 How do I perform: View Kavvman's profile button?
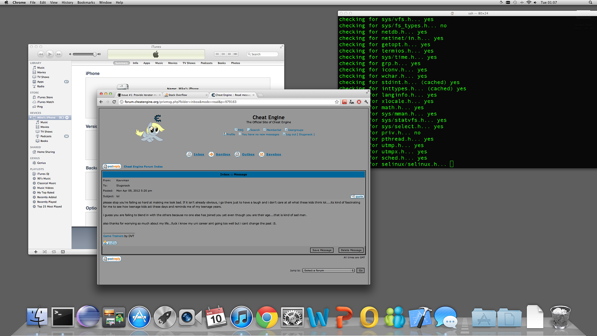pyautogui.click(x=110, y=243)
